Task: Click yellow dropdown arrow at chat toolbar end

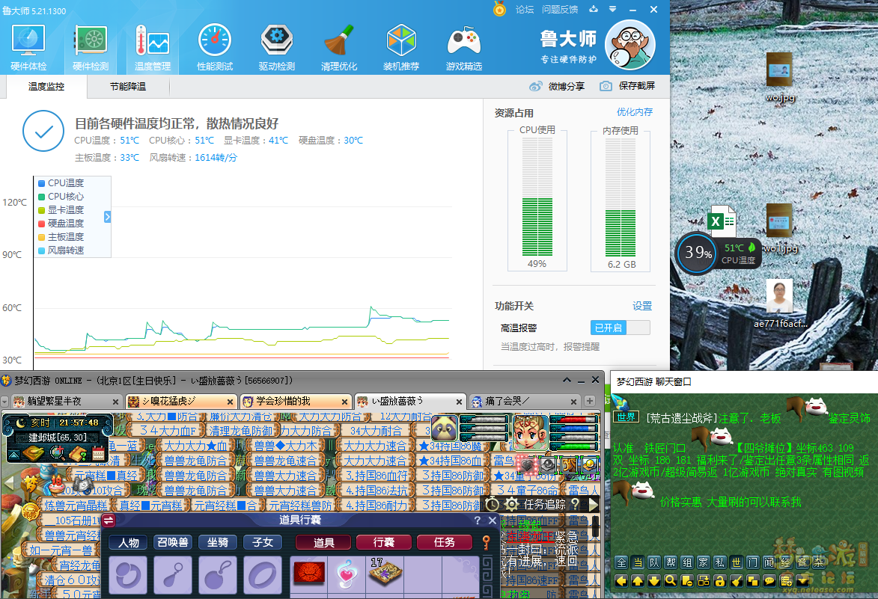Action: (802, 580)
